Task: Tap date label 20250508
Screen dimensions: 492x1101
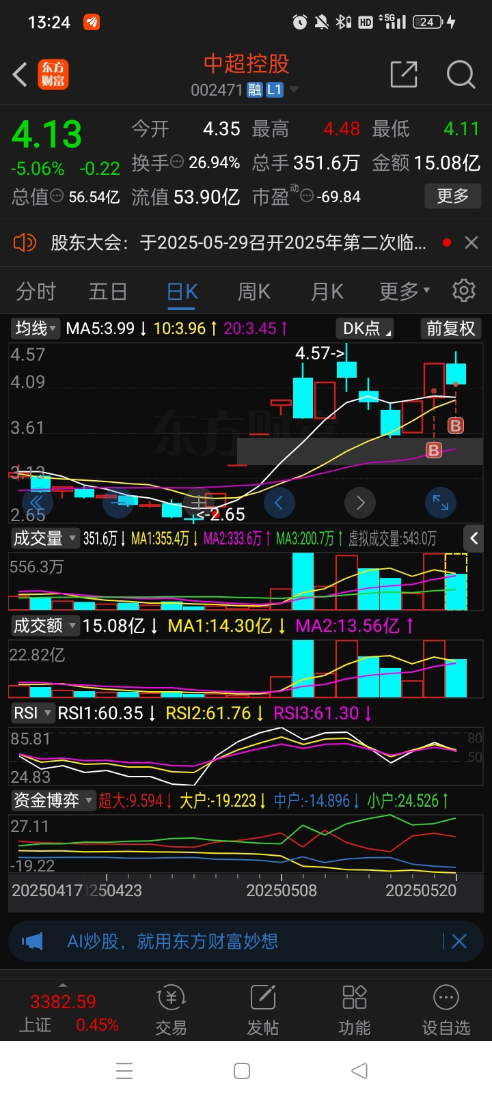Action: click(x=282, y=890)
